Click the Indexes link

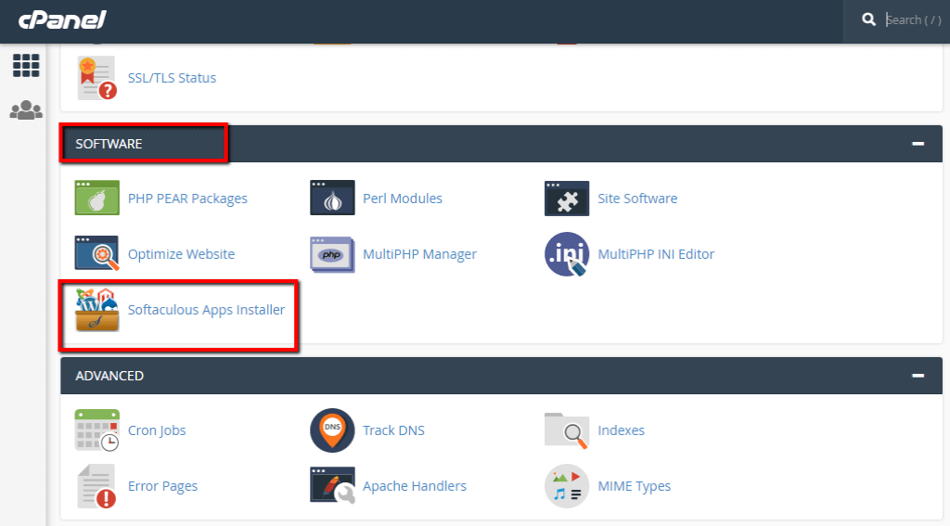[x=621, y=430]
